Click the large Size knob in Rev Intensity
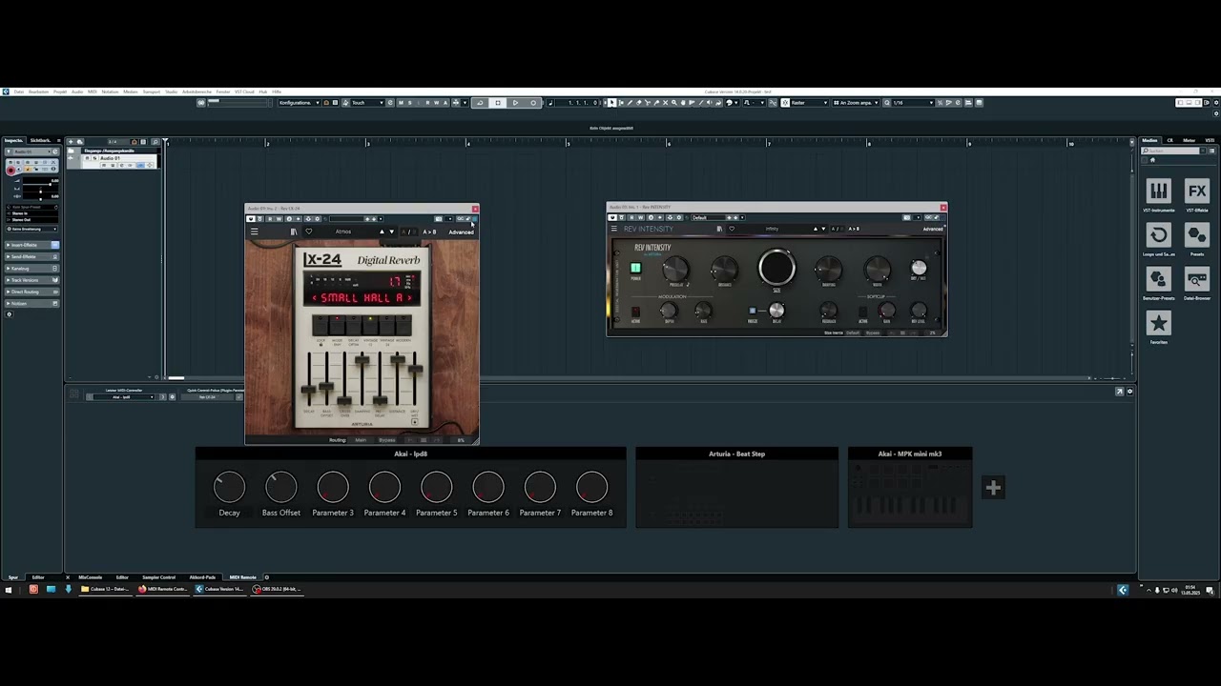The image size is (1221, 686). click(777, 267)
